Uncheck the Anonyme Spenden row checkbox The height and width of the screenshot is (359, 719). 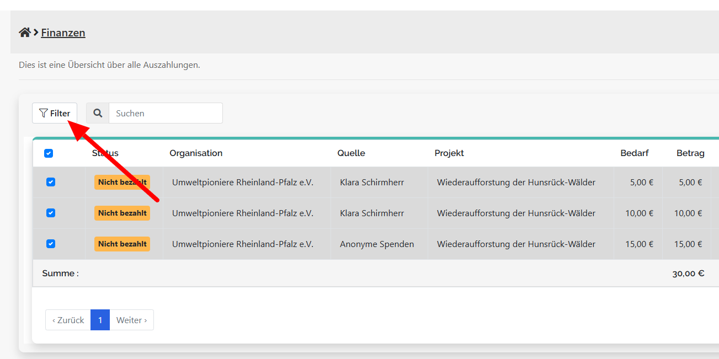click(51, 244)
